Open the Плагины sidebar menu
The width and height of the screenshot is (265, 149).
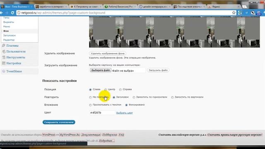[12, 46]
